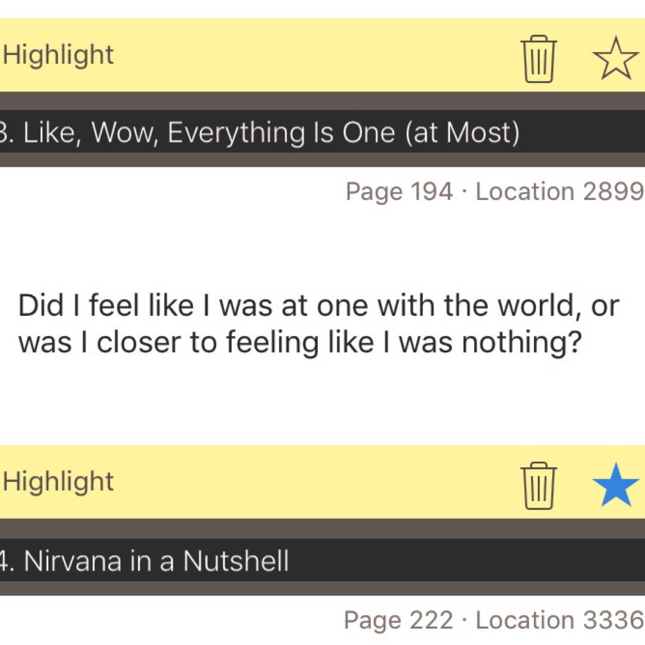Click the yellow header bar of first highlight

tap(299, 56)
